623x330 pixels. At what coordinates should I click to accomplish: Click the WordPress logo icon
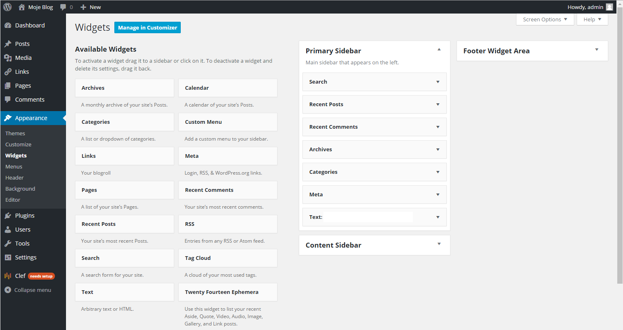tap(7, 7)
